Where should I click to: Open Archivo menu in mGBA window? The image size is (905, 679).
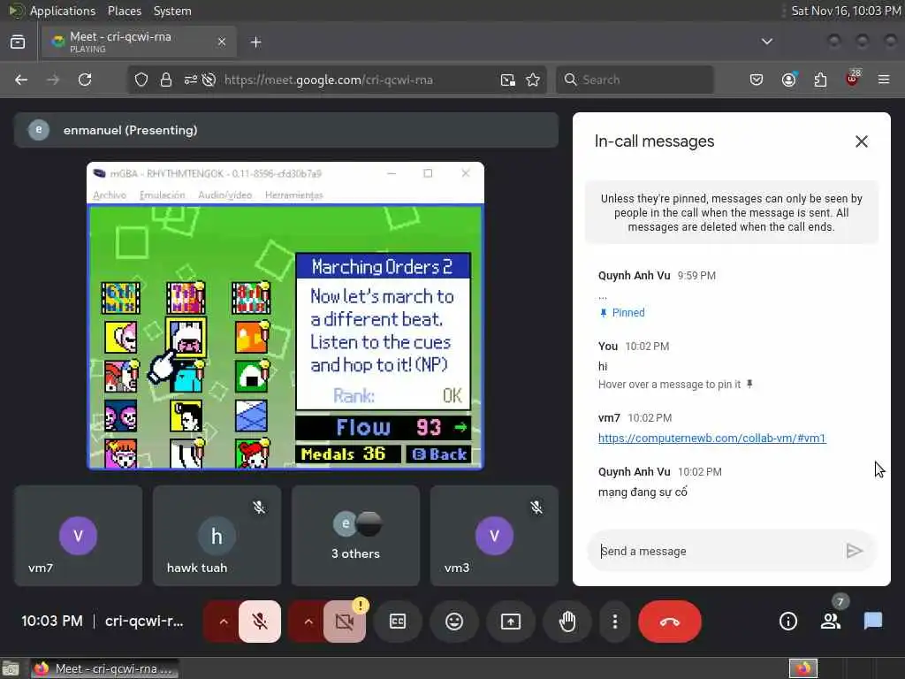(x=110, y=195)
